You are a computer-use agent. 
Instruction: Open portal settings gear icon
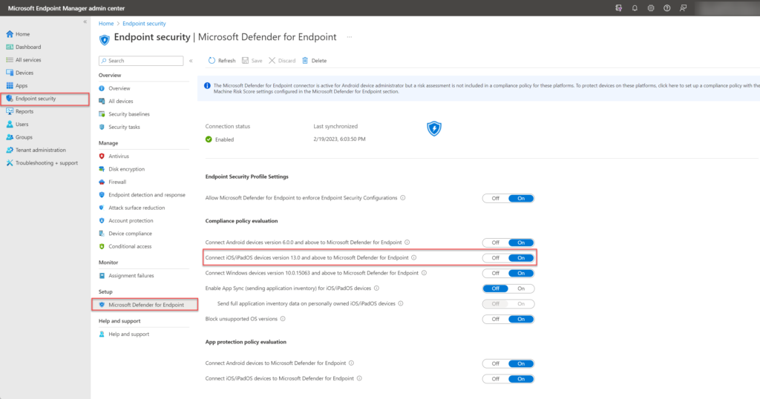tap(651, 8)
